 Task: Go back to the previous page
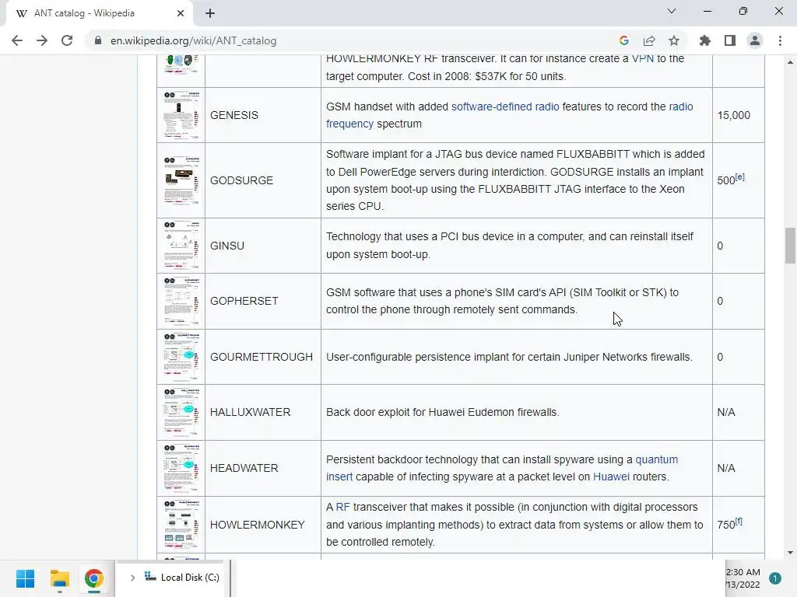[x=17, y=40]
